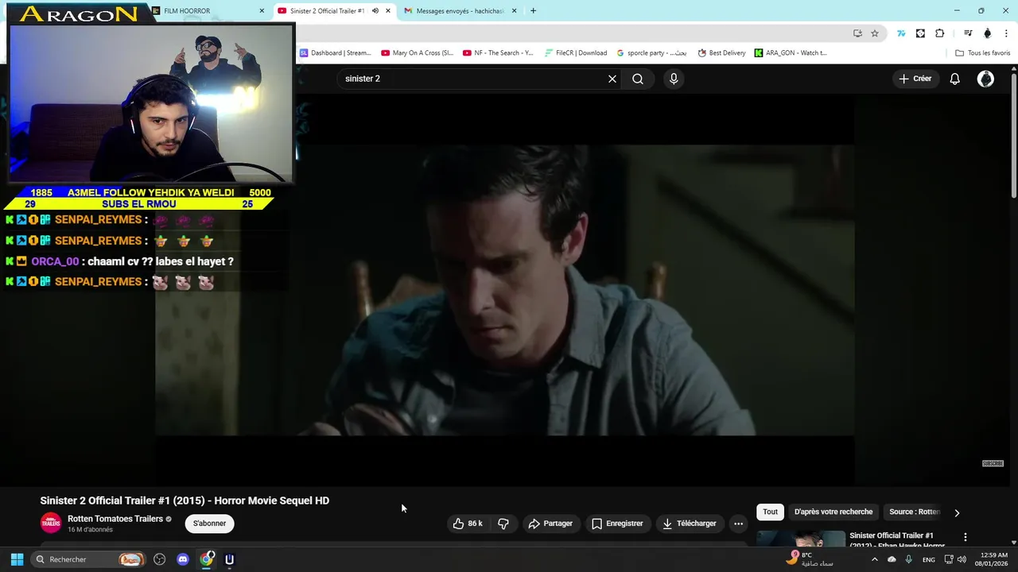Open YouTube notifications bell
The image size is (1018, 572).
[x=955, y=79]
